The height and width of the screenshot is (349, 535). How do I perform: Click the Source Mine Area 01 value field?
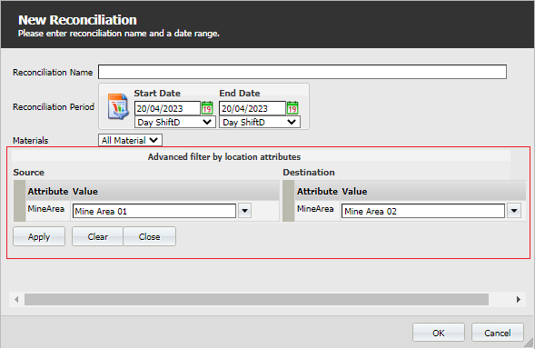click(x=154, y=211)
